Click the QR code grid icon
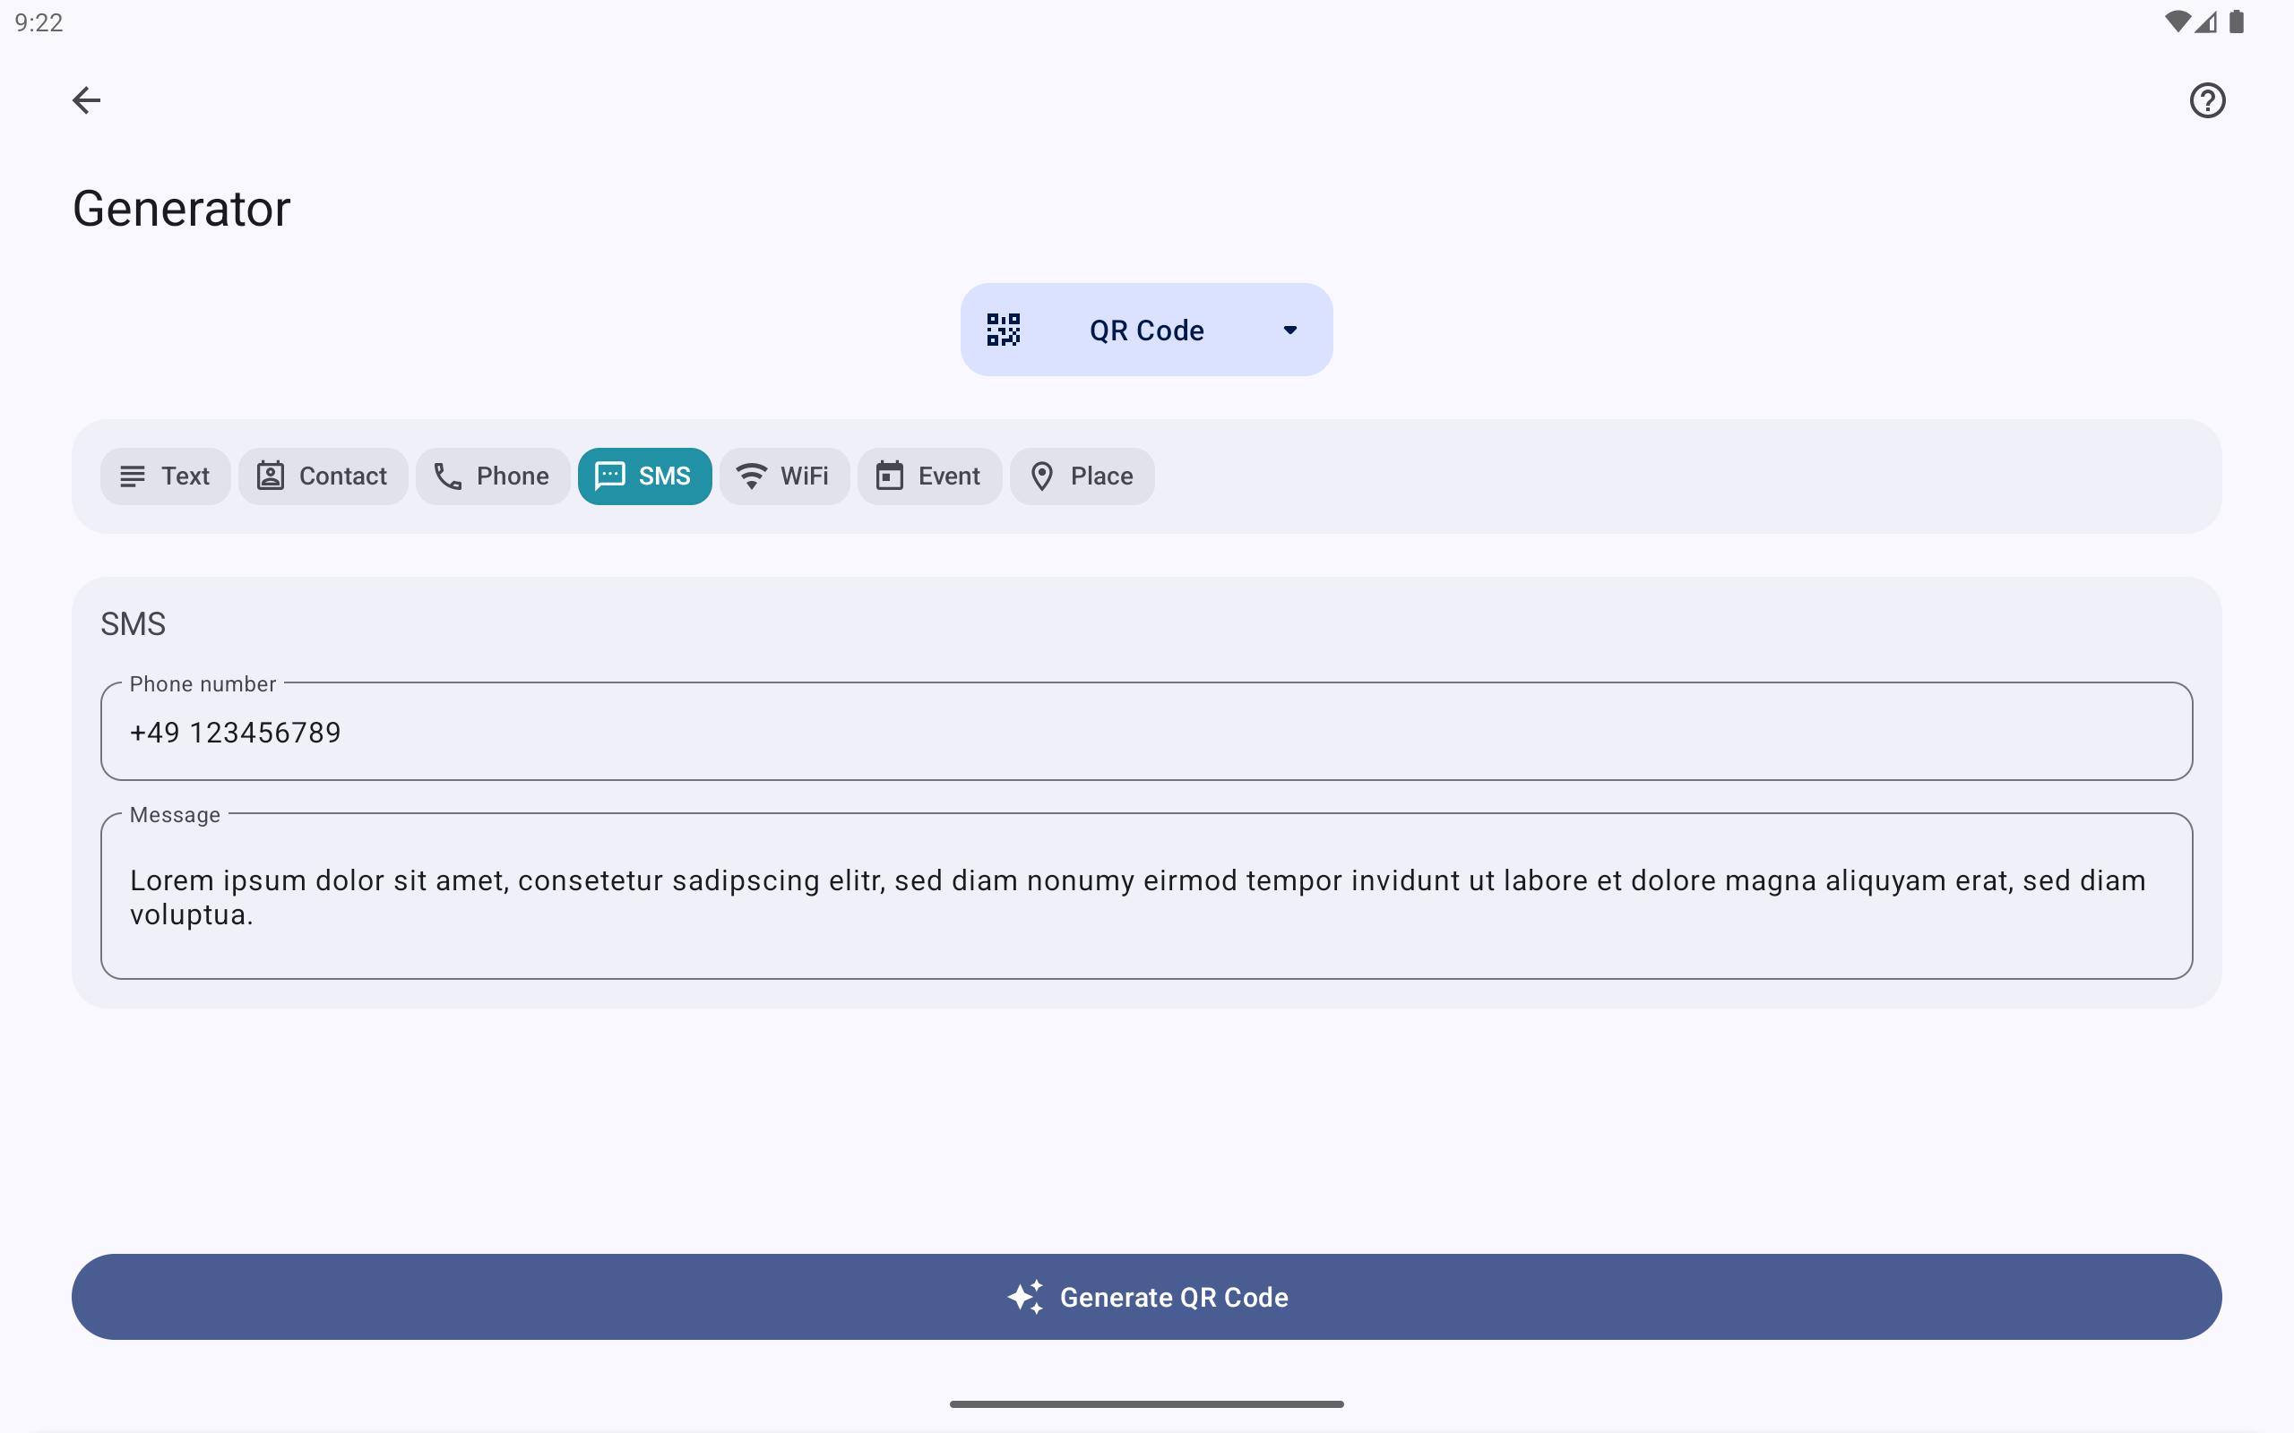This screenshot has width=2294, height=1433. 1003,330
